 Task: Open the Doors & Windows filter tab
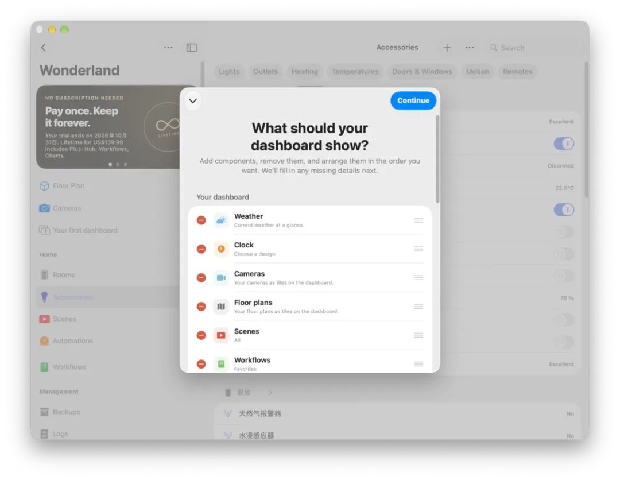click(422, 72)
